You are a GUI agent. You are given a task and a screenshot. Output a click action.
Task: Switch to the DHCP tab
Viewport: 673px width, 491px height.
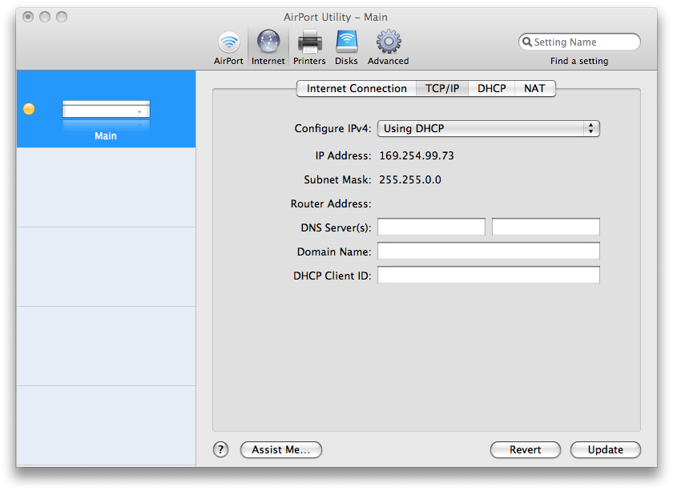[491, 88]
